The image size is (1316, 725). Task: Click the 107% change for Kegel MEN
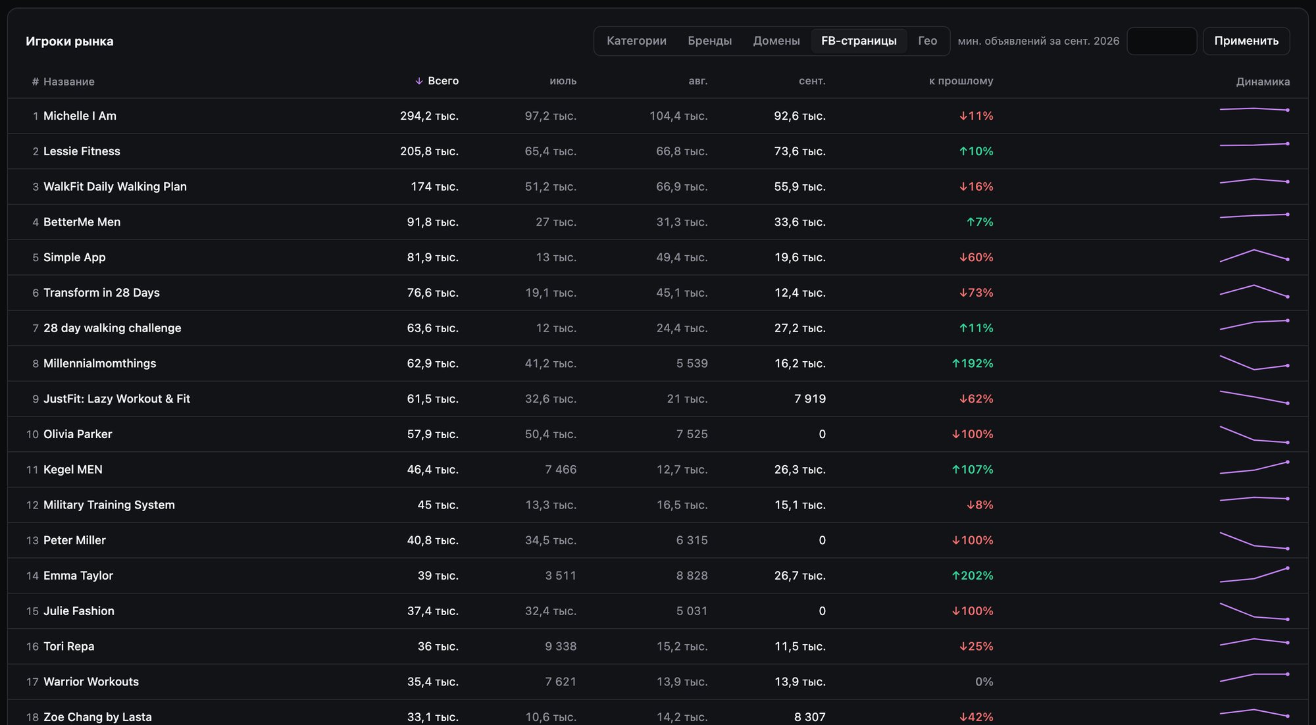pos(973,470)
